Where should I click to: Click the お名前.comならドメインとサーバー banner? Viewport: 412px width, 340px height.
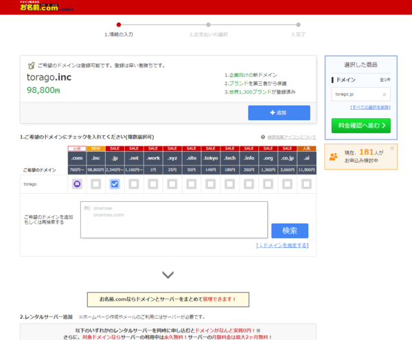pos(168,299)
